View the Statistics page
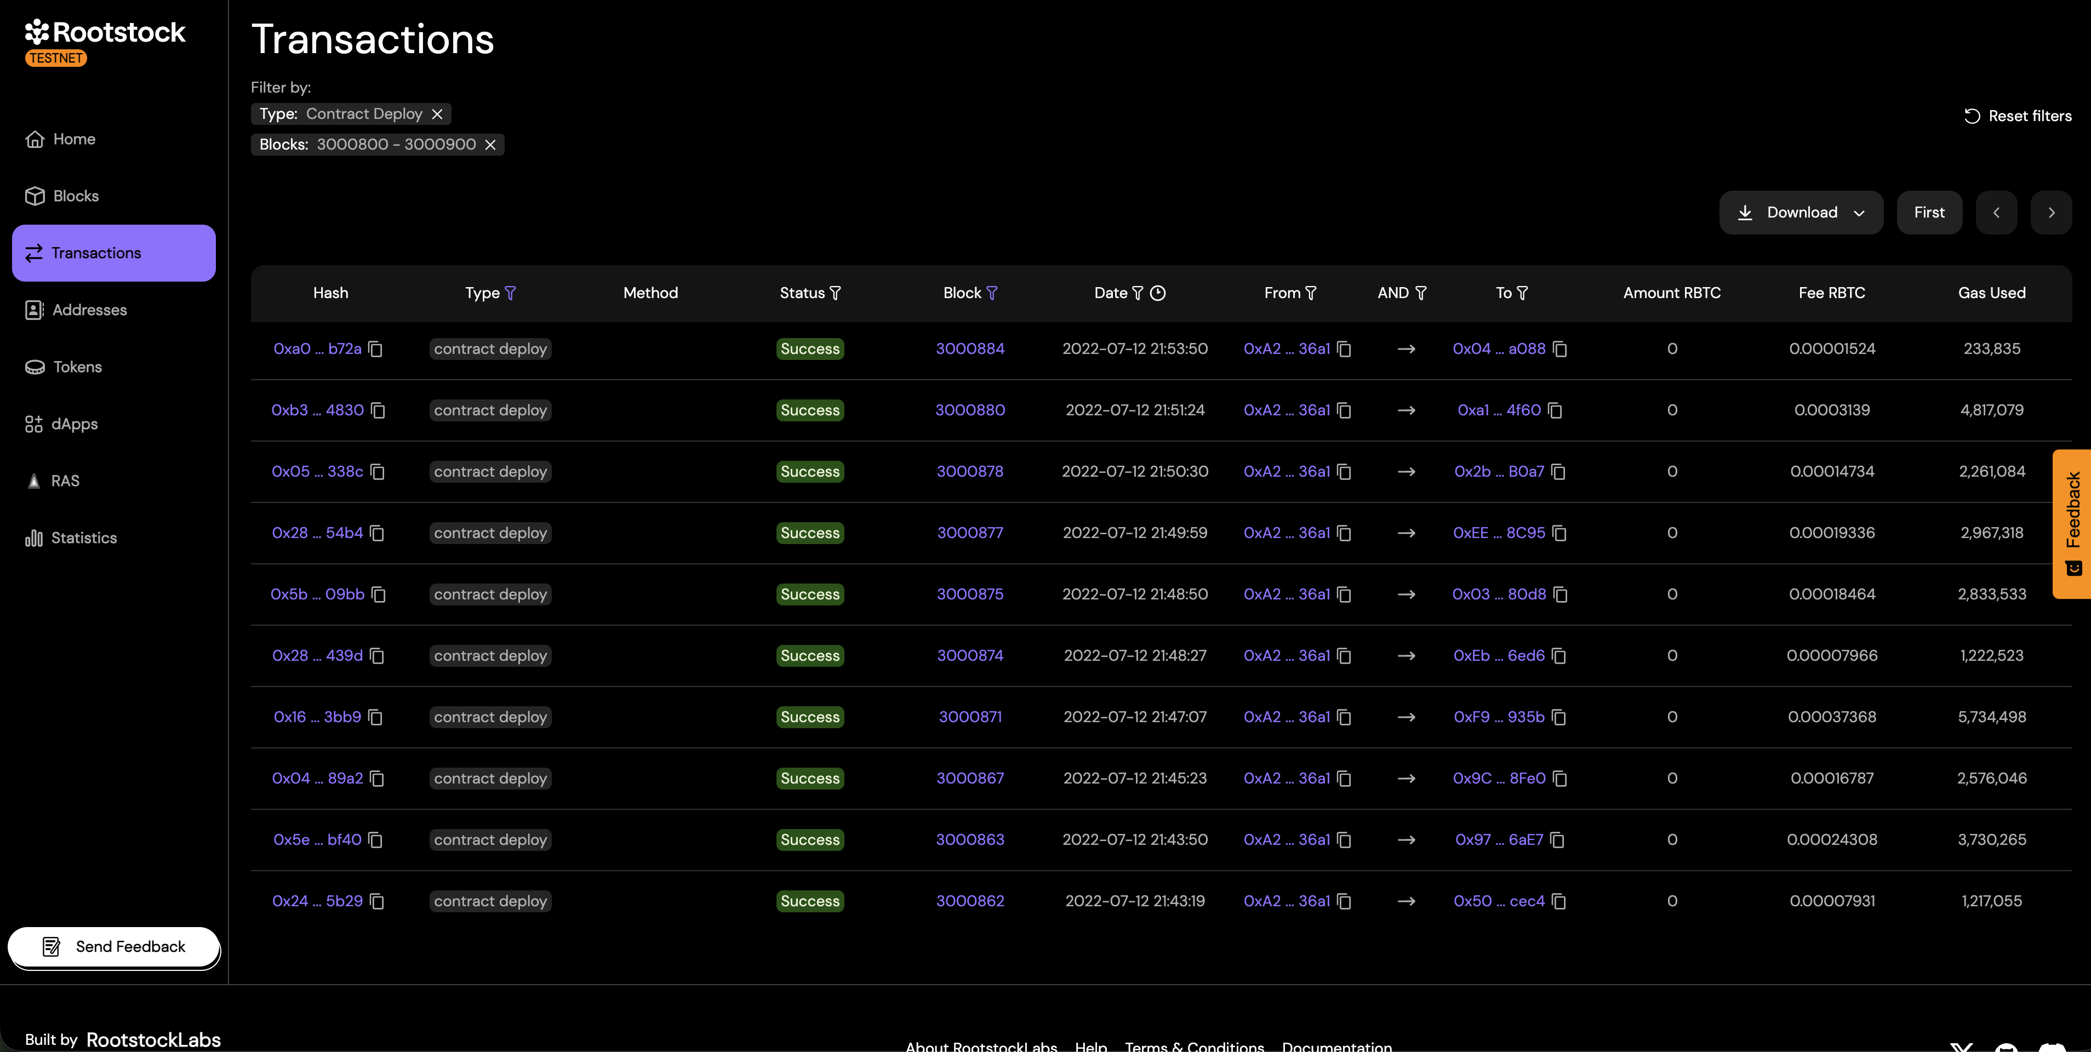 point(84,538)
